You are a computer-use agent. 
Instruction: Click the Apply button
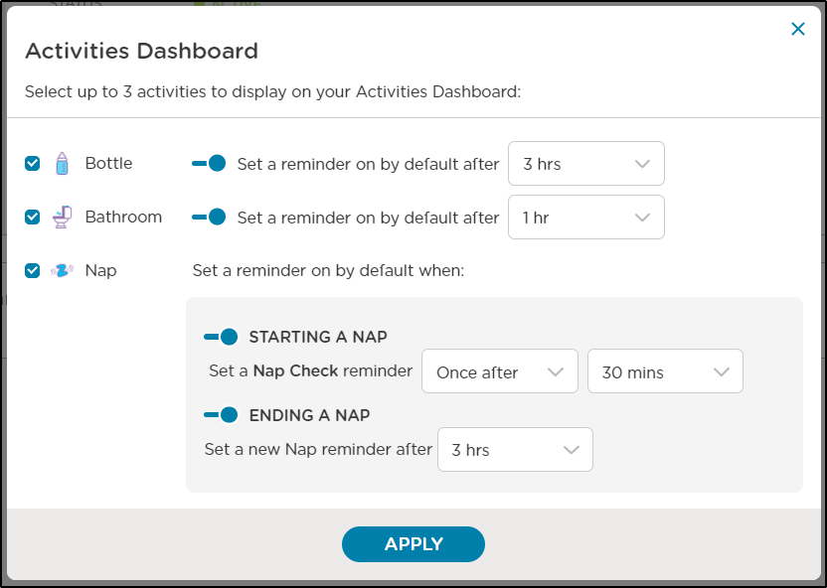[413, 544]
